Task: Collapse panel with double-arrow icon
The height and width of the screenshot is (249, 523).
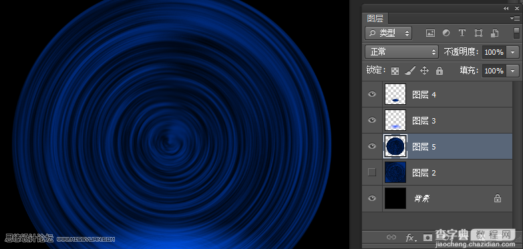Action: coord(506,8)
